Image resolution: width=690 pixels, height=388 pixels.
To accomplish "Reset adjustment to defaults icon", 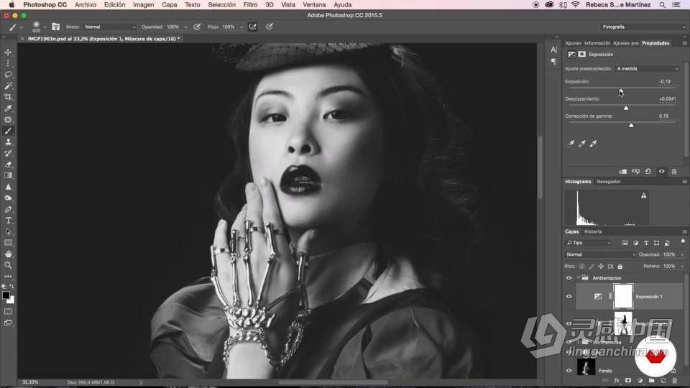I will point(648,172).
